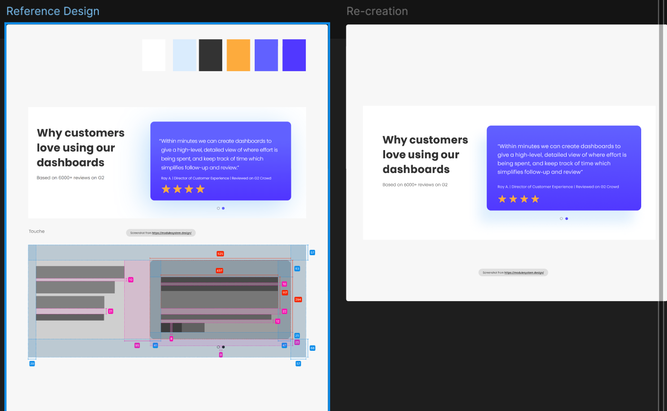Select filled purple carousel dot in Re-creation panel
Image resolution: width=667 pixels, height=411 pixels.
(x=567, y=218)
